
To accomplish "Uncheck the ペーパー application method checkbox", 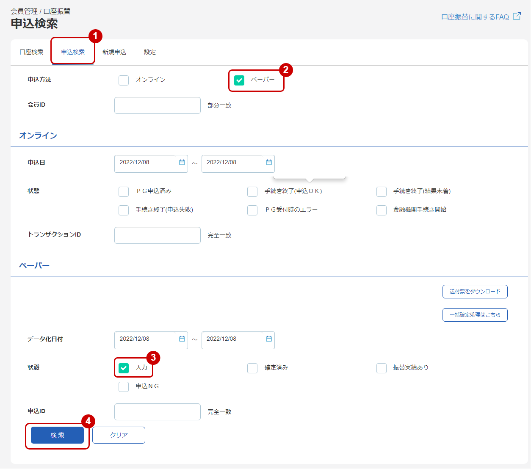I will click(x=239, y=80).
